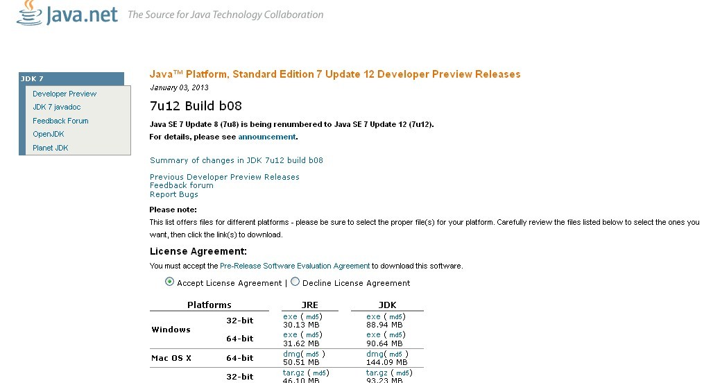Screen dimensions: 720x383
Task: Download Mac OS X JRE dmg
Action: pos(291,354)
